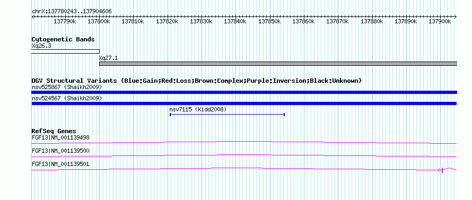Image resolution: width=472 pixels, height=200 pixels.
Task: Select the FGF13 NM_001139498 magenta transcript line
Action: 244,142
